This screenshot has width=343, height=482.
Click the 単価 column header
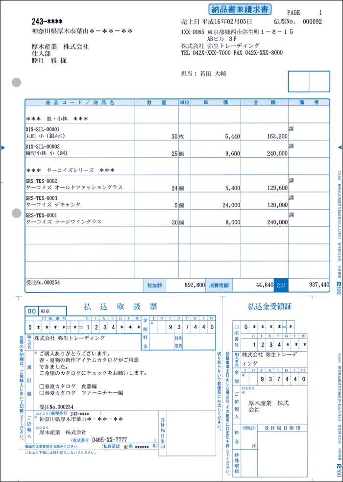click(216, 103)
